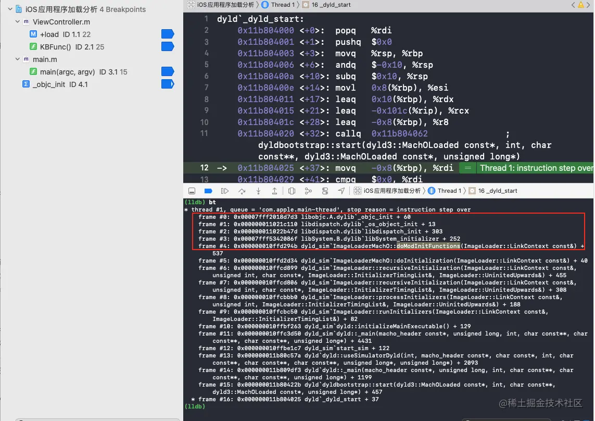Click the Simulate Location arrow icon
This screenshot has width=595, height=421.
(341, 191)
